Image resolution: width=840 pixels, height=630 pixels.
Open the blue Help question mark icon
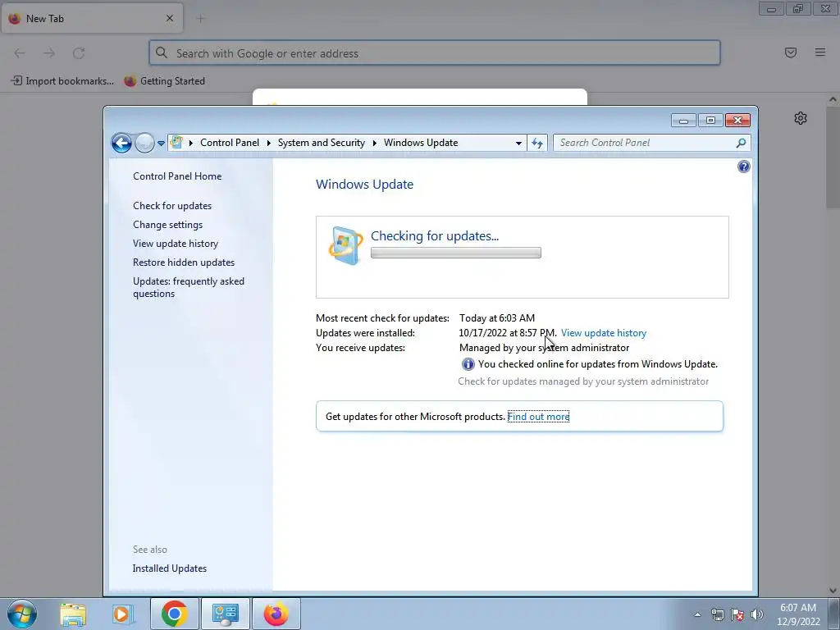click(743, 167)
